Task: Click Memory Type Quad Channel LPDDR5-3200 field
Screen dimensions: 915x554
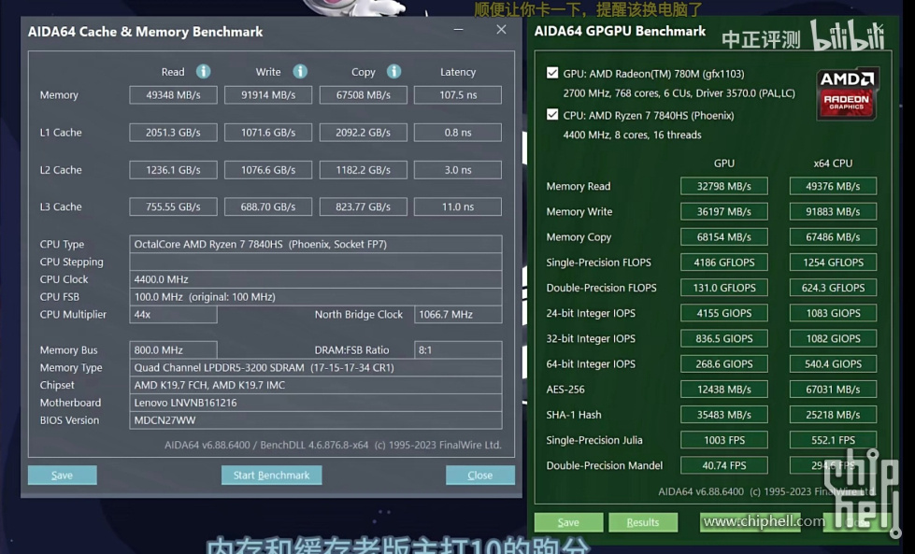Action: 316,367
